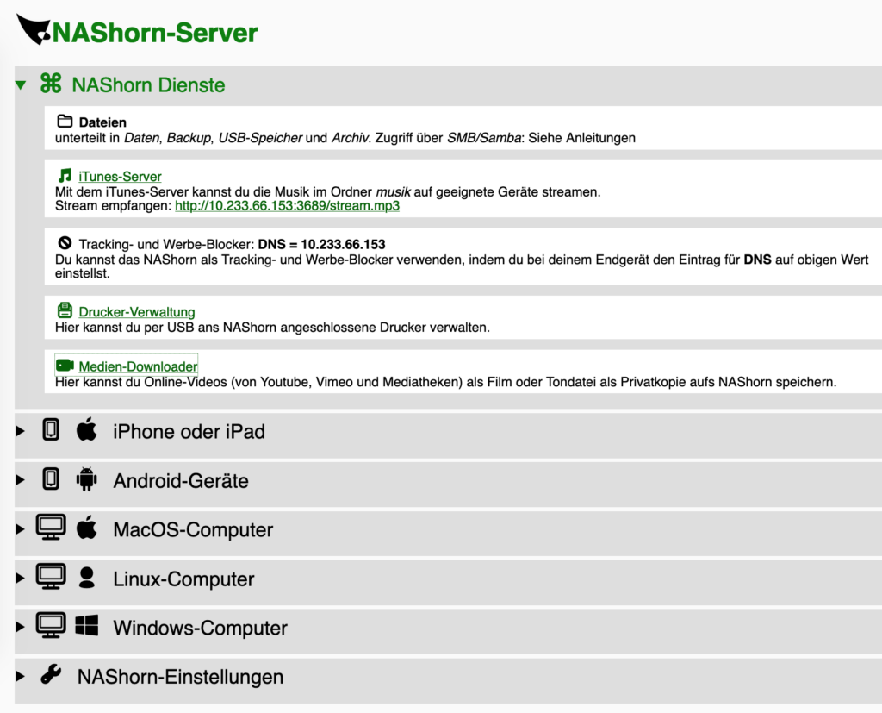Click the Apple logo in MacOS-Computer row
The image size is (882, 713).
(86, 527)
